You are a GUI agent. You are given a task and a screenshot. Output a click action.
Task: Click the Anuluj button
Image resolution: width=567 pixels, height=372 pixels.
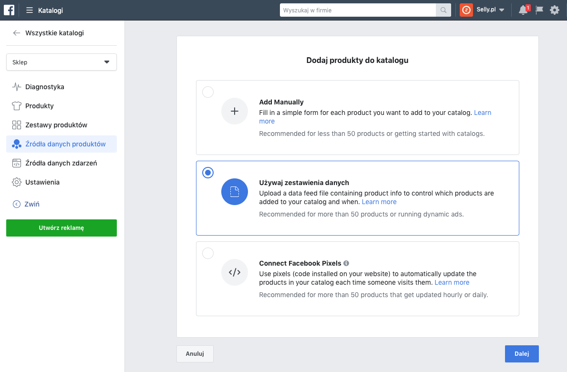pyautogui.click(x=195, y=354)
